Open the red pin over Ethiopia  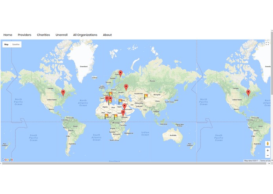pos(123,113)
